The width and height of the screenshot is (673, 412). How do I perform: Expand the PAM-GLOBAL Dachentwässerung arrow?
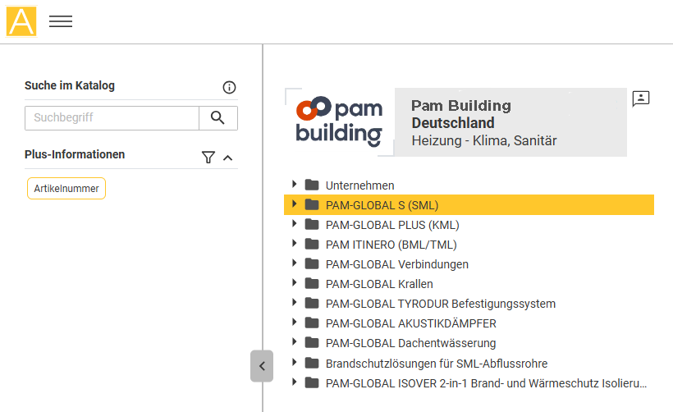pos(295,342)
